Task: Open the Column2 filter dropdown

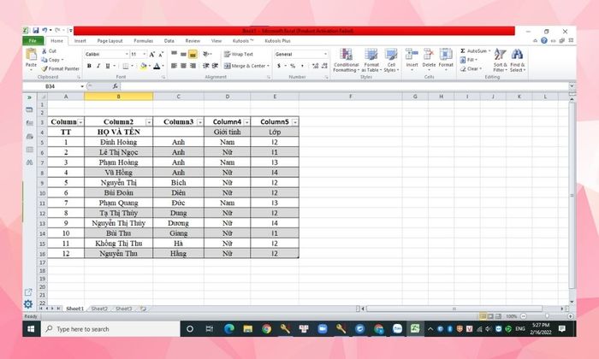Action: (x=149, y=122)
